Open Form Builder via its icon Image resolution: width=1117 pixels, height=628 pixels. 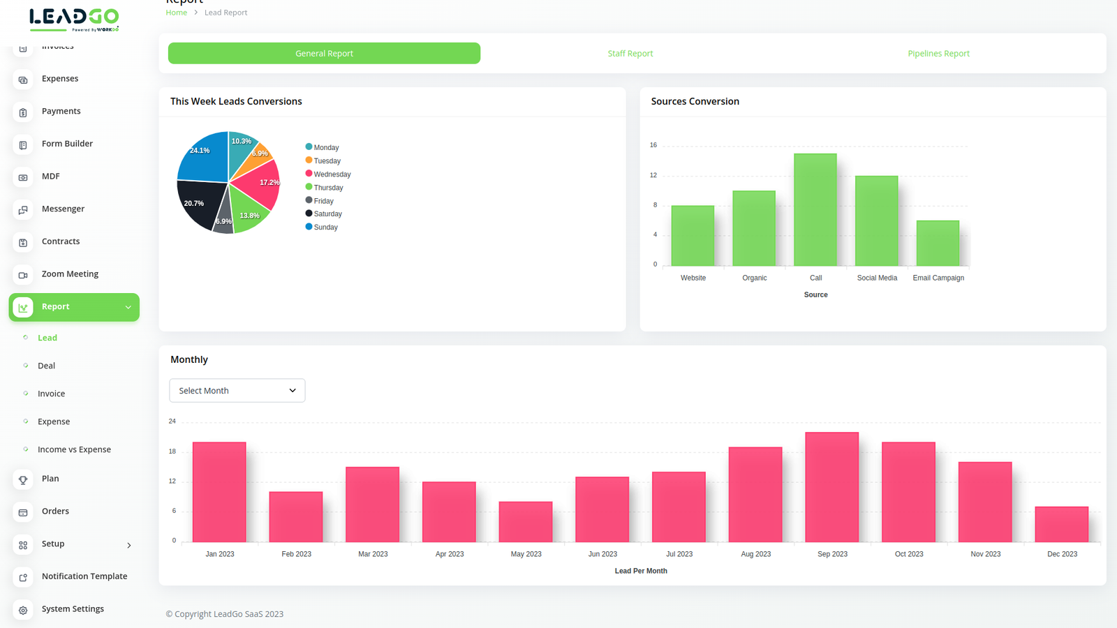[23, 145]
